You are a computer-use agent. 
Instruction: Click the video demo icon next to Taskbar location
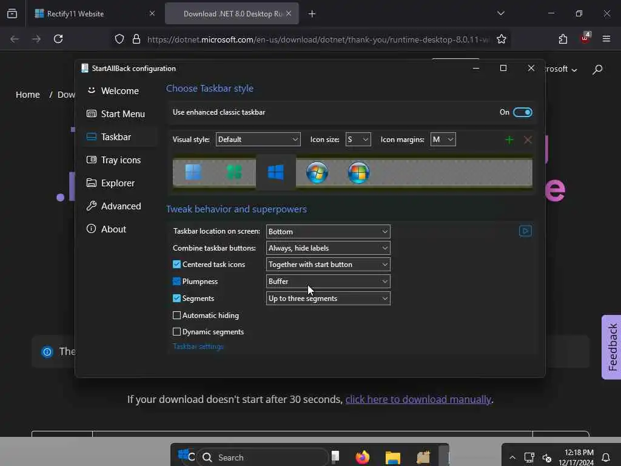(525, 231)
